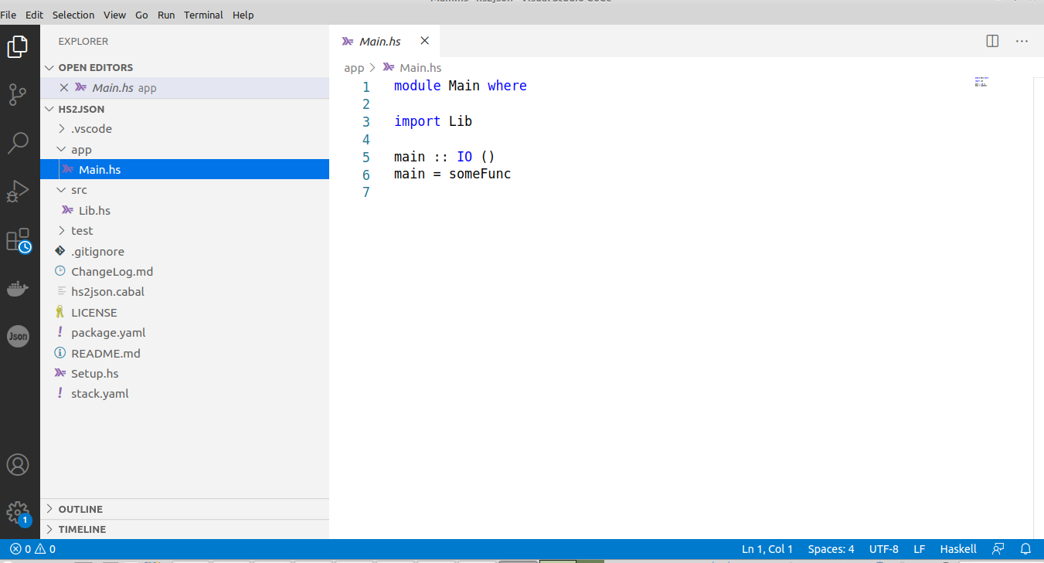The height and width of the screenshot is (563, 1044).
Task: Open the LICENSE file
Action: (185, 313)
